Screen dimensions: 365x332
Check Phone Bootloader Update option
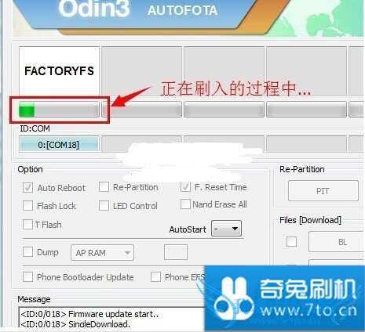tap(27, 277)
